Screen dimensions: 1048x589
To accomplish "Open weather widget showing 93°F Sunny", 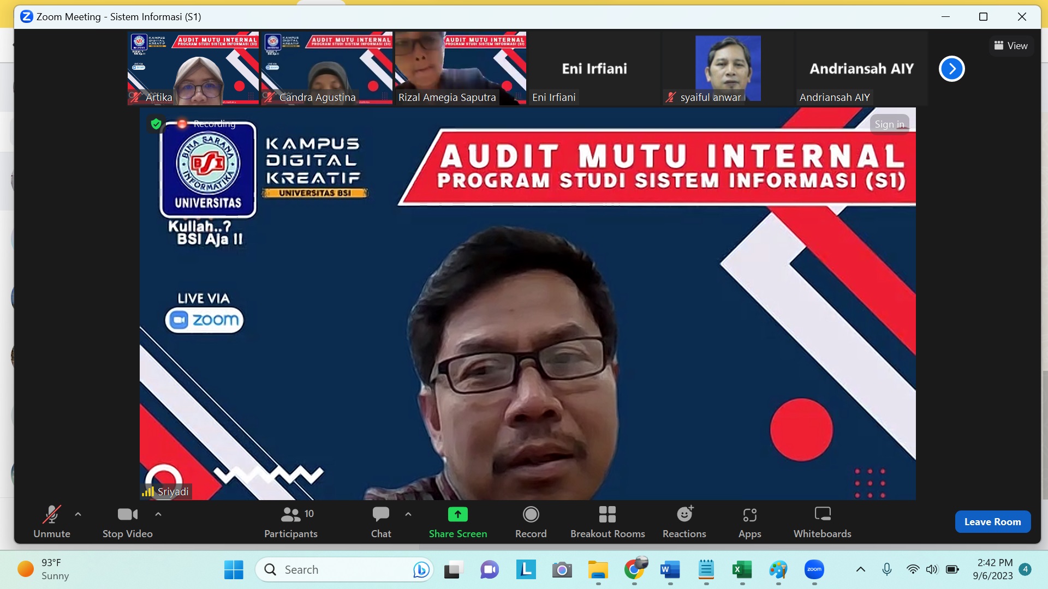I will coord(44,569).
